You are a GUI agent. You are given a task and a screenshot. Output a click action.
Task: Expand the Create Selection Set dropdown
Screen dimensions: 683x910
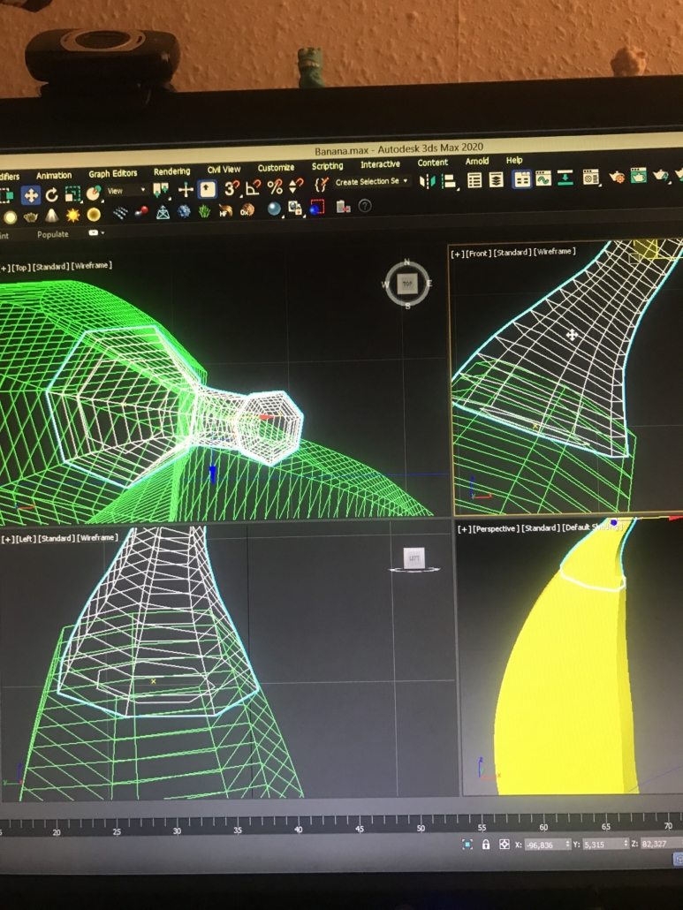[x=372, y=182]
